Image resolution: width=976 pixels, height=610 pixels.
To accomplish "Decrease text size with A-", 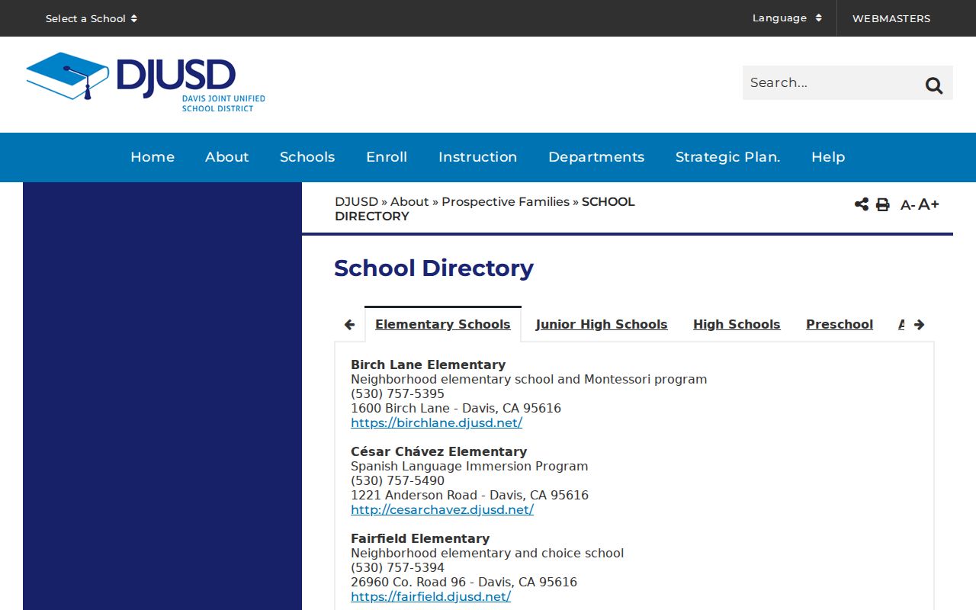I will [x=907, y=204].
